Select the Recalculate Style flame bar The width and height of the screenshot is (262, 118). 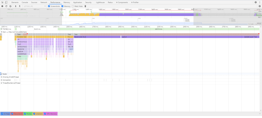tap(97, 37)
